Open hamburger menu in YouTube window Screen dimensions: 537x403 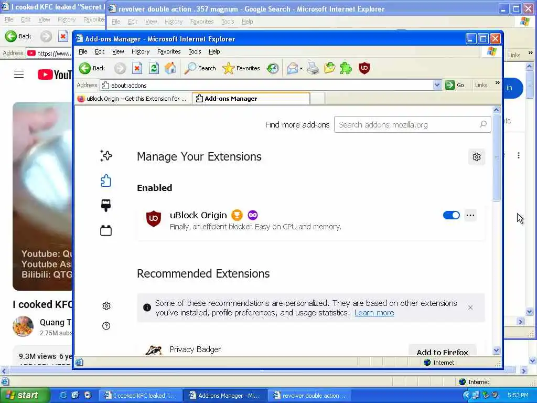tap(19, 75)
